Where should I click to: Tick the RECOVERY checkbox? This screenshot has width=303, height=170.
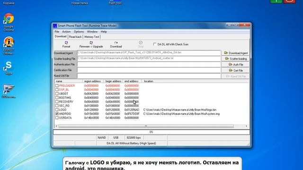[57, 102]
